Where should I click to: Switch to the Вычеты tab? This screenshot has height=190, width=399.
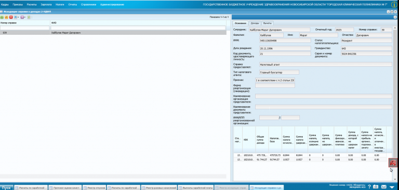point(267,23)
